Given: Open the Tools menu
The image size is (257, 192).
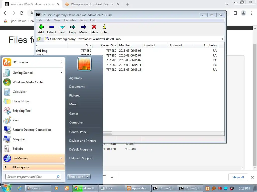Looking at the screenshot, I should pos(83,20).
